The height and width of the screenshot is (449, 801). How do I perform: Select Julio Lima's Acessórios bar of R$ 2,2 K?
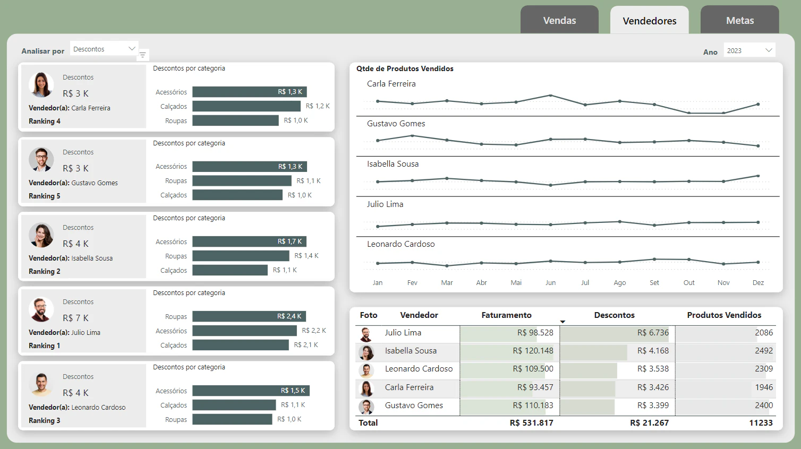coord(245,331)
